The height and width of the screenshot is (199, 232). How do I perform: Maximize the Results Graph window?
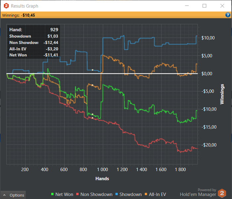coord(204,6)
